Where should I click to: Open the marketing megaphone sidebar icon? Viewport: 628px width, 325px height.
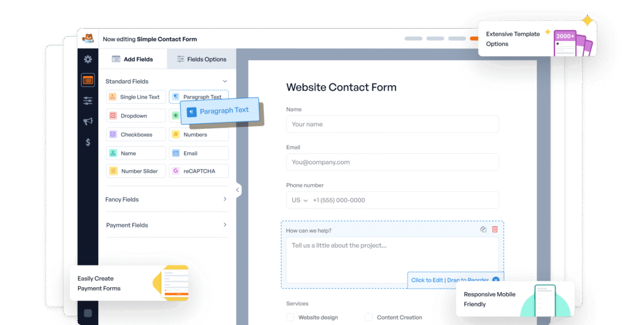[x=88, y=121]
